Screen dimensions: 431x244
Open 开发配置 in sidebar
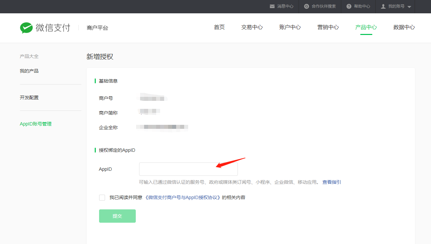pos(29,98)
